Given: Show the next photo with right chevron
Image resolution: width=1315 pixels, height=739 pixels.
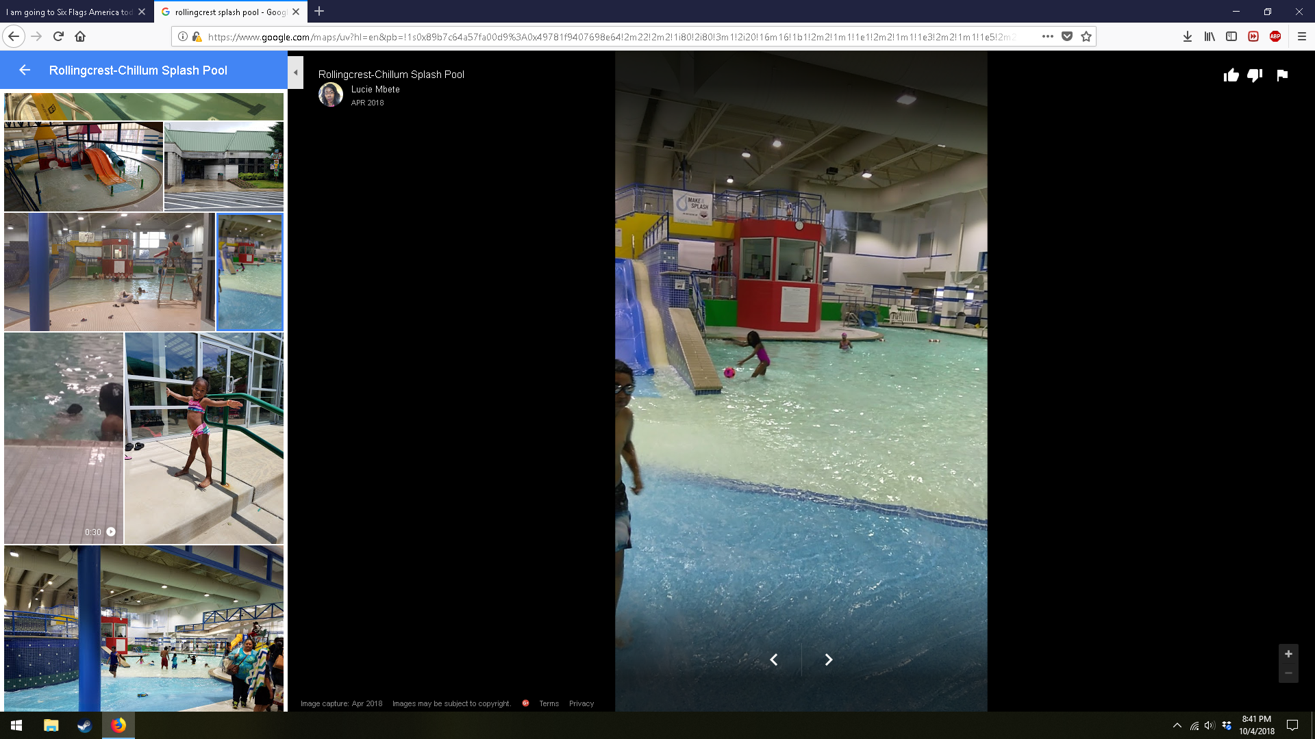Looking at the screenshot, I should [828, 660].
